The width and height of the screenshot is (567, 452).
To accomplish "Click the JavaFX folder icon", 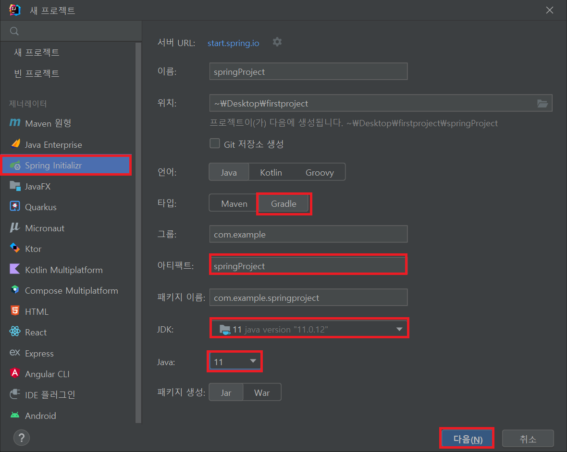I will coord(15,186).
